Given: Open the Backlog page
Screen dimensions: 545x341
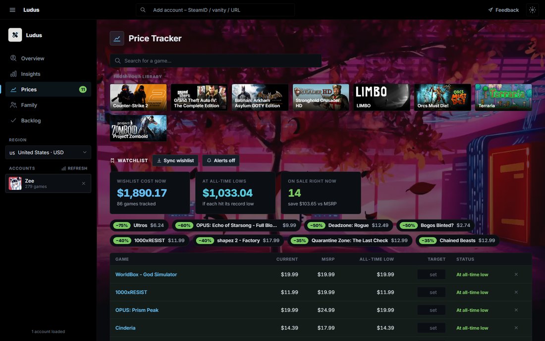Looking at the screenshot, I should tap(48, 120).
